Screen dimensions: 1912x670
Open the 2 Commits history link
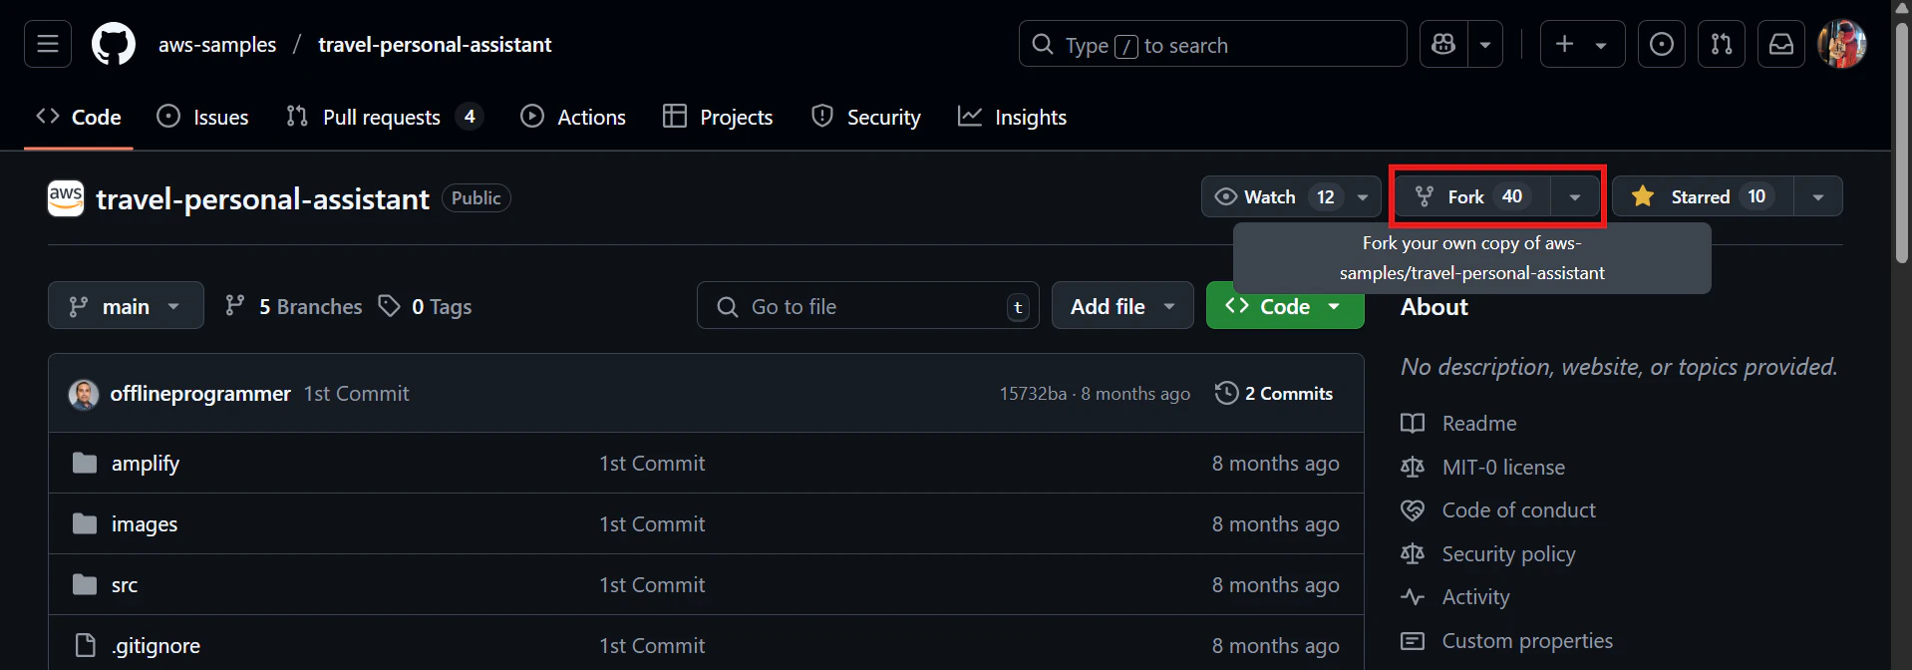(x=1274, y=393)
